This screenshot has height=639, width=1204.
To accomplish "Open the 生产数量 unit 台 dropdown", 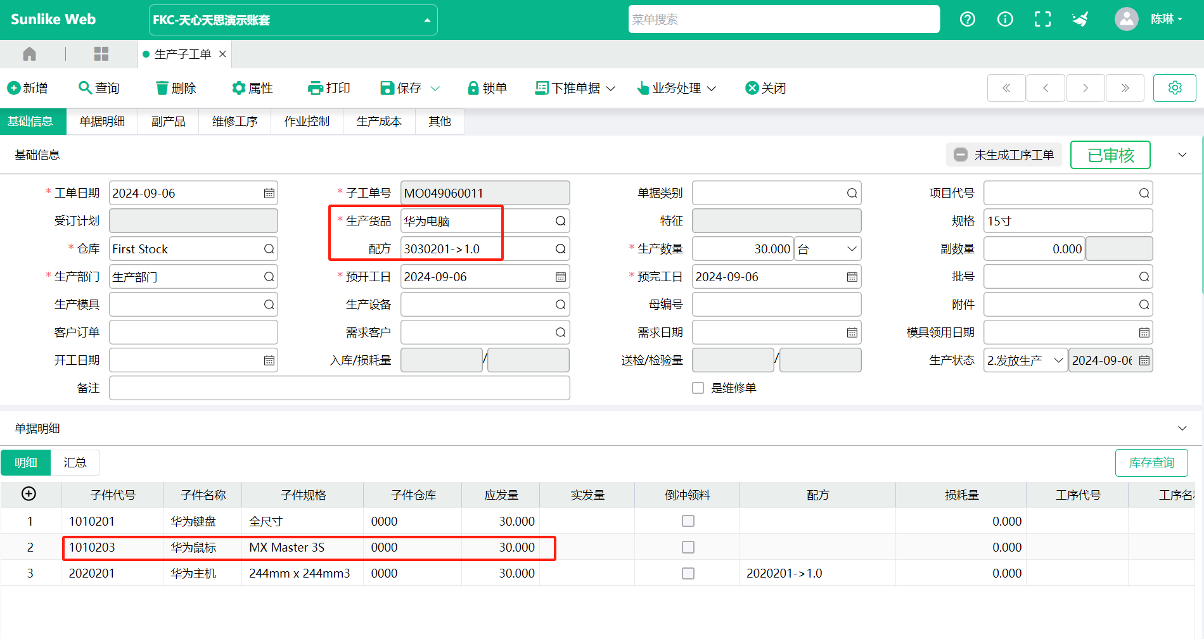I will pyautogui.click(x=828, y=249).
